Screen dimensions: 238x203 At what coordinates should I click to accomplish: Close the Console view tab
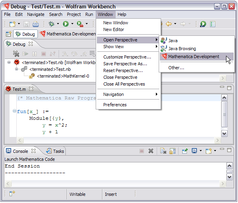pyautogui.click(x=33, y=151)
